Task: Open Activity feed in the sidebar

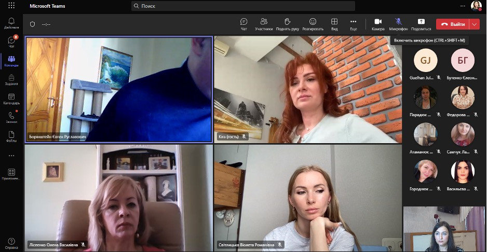Action: 11,23
